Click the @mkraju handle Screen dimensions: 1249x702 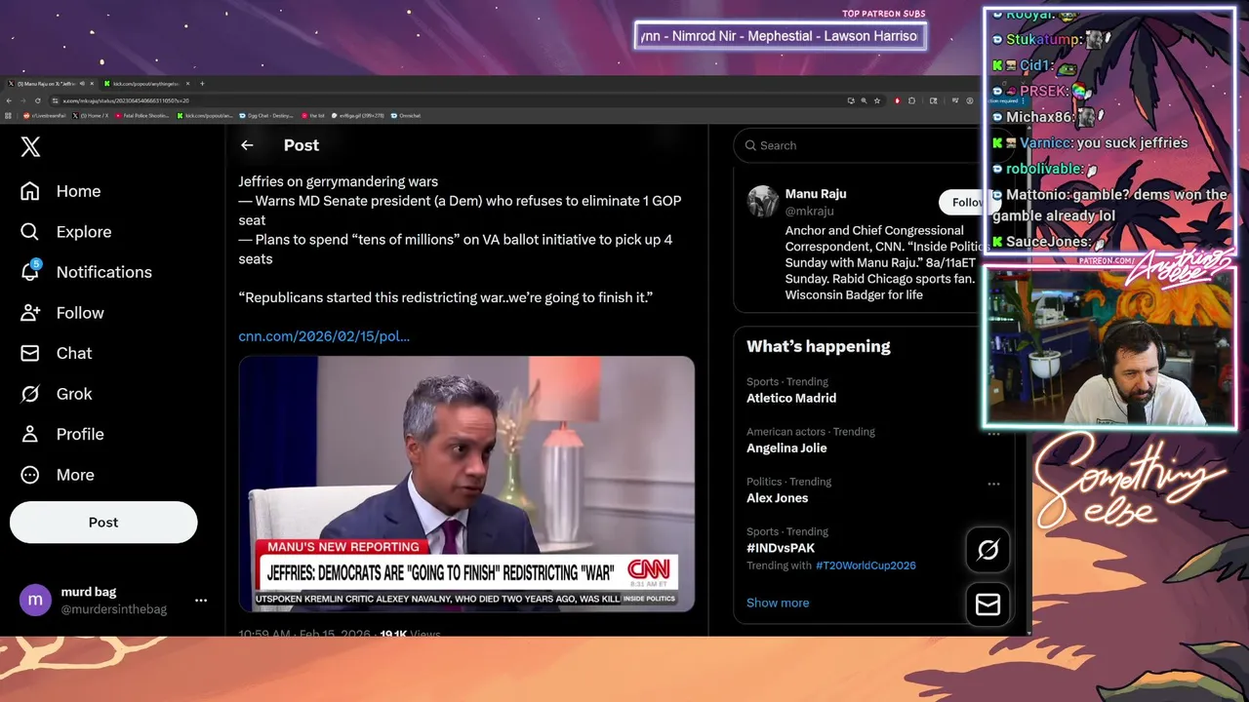coord(810,211)
